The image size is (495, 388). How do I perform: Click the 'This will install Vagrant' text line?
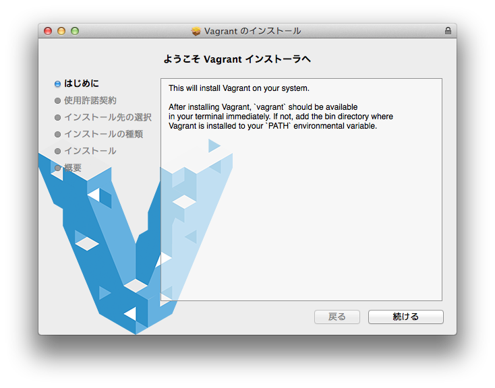[x=238, y=88]
